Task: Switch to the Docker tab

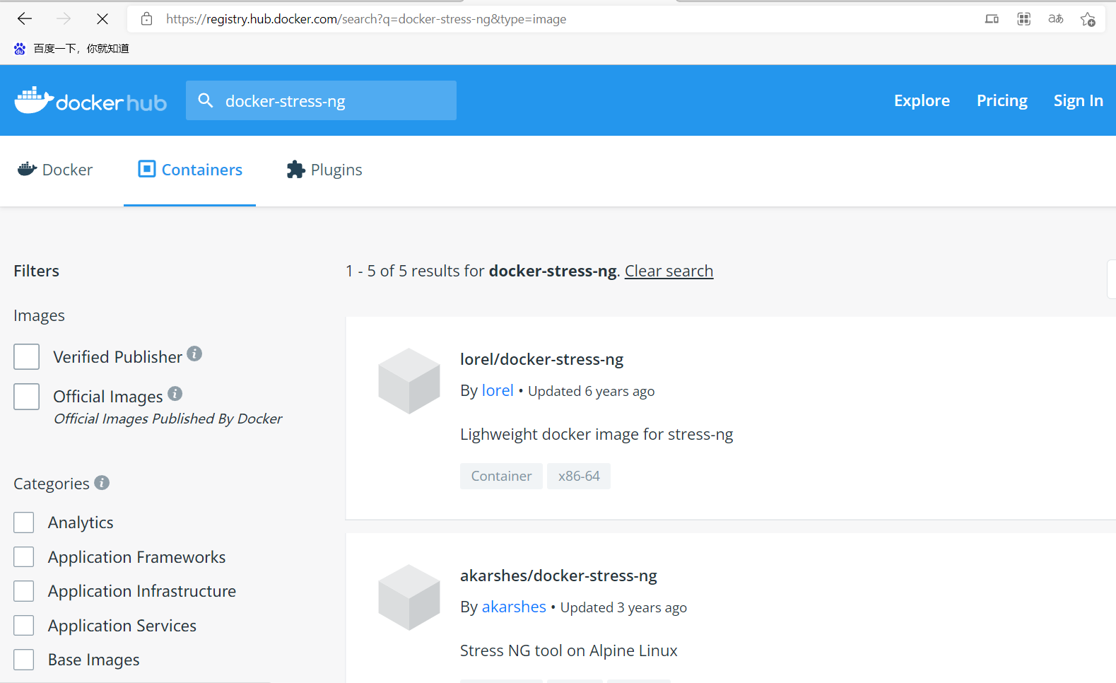Action: pos(55,170)
